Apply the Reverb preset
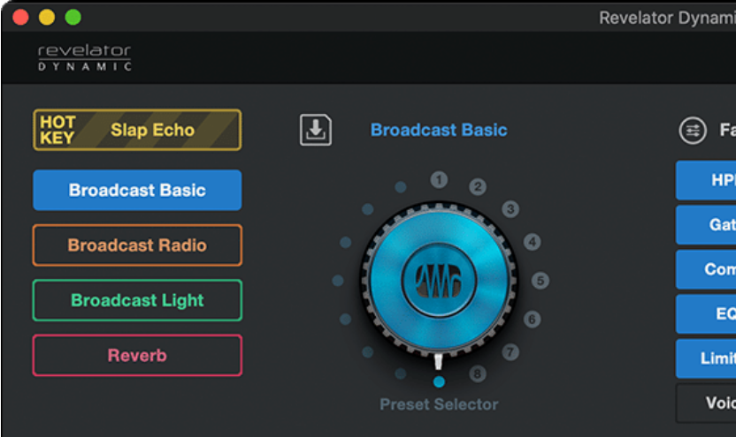Image resolution: width=736 pixels, height=437 pixels. (137, 356)
